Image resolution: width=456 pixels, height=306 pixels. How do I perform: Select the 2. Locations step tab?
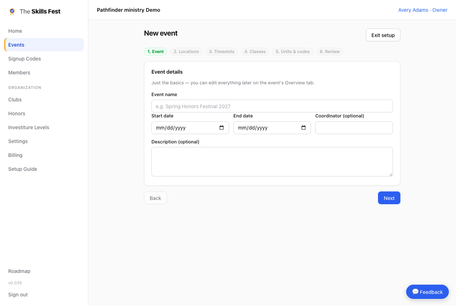186,52
